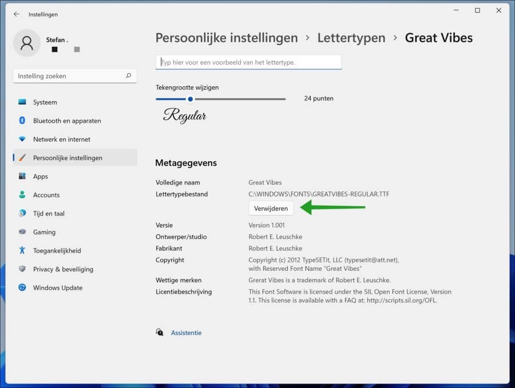The image size is (515, 388).
Task: Open the Systeem settings category
Action: pyautogui.click(x=75, y=102)
